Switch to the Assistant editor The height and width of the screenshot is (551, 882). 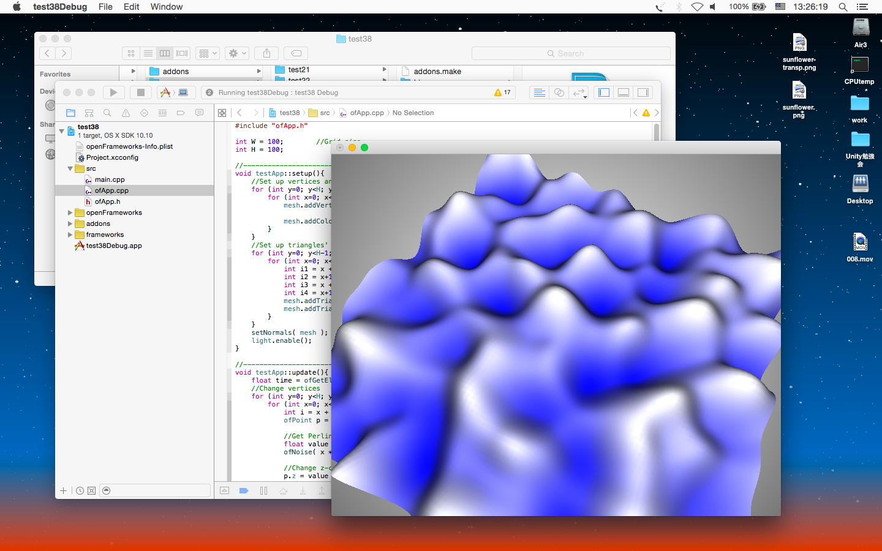[559, 92]
